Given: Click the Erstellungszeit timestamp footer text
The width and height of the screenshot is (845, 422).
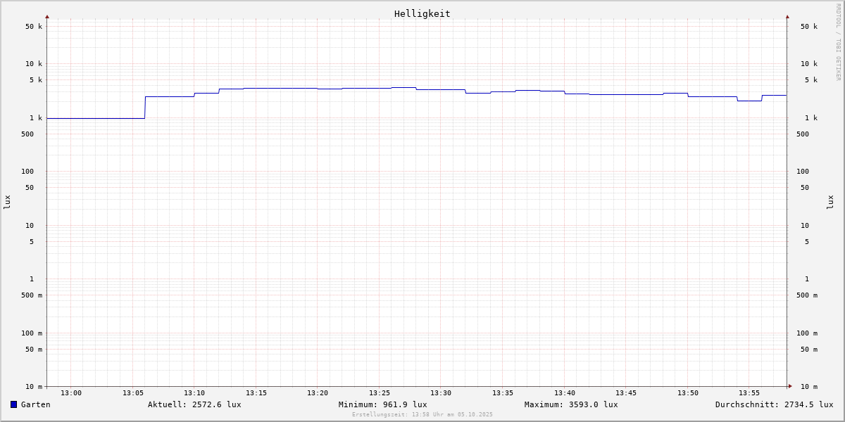Looking at the screenshot, I should tap(423, 414).
